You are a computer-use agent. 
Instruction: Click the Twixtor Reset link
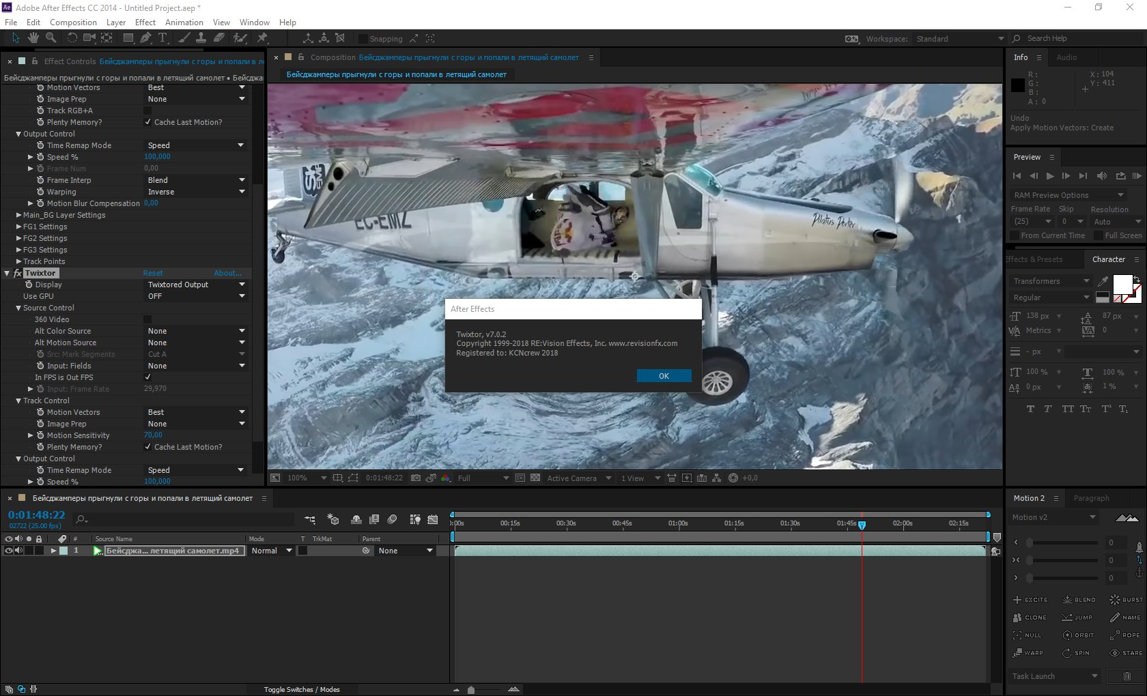click(x=153, y=273)
